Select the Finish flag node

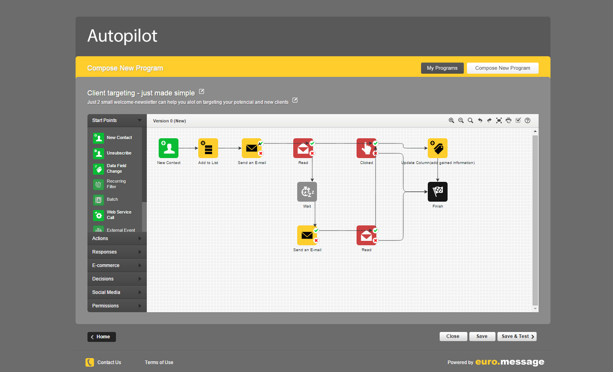pos(438,192)
